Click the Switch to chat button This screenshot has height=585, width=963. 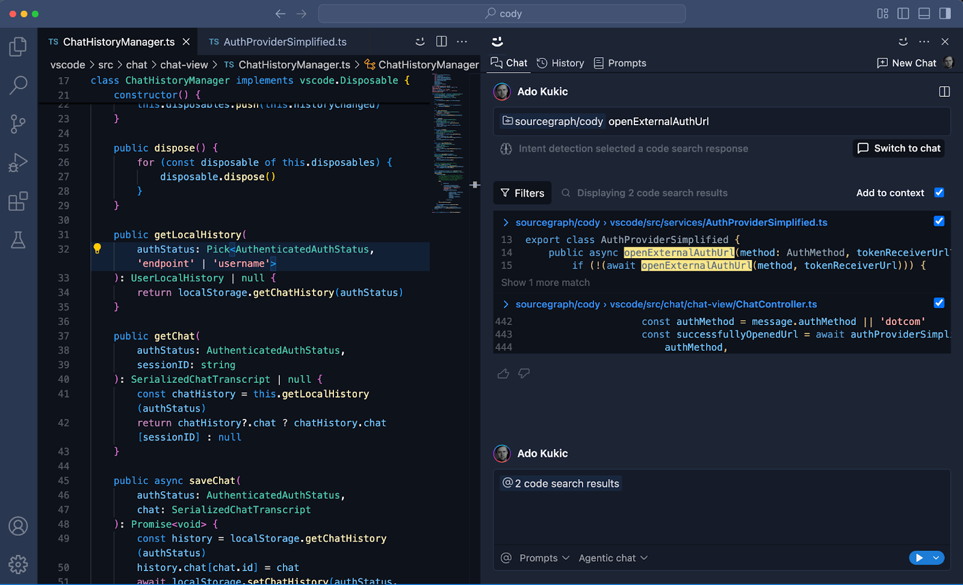click(898, 148)
